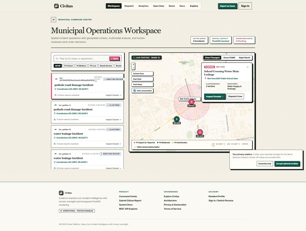The width and height of the screenshot is (306, 231).
Task: Click Live PostGIS Ward 12 badge
Action: (147, 58)
